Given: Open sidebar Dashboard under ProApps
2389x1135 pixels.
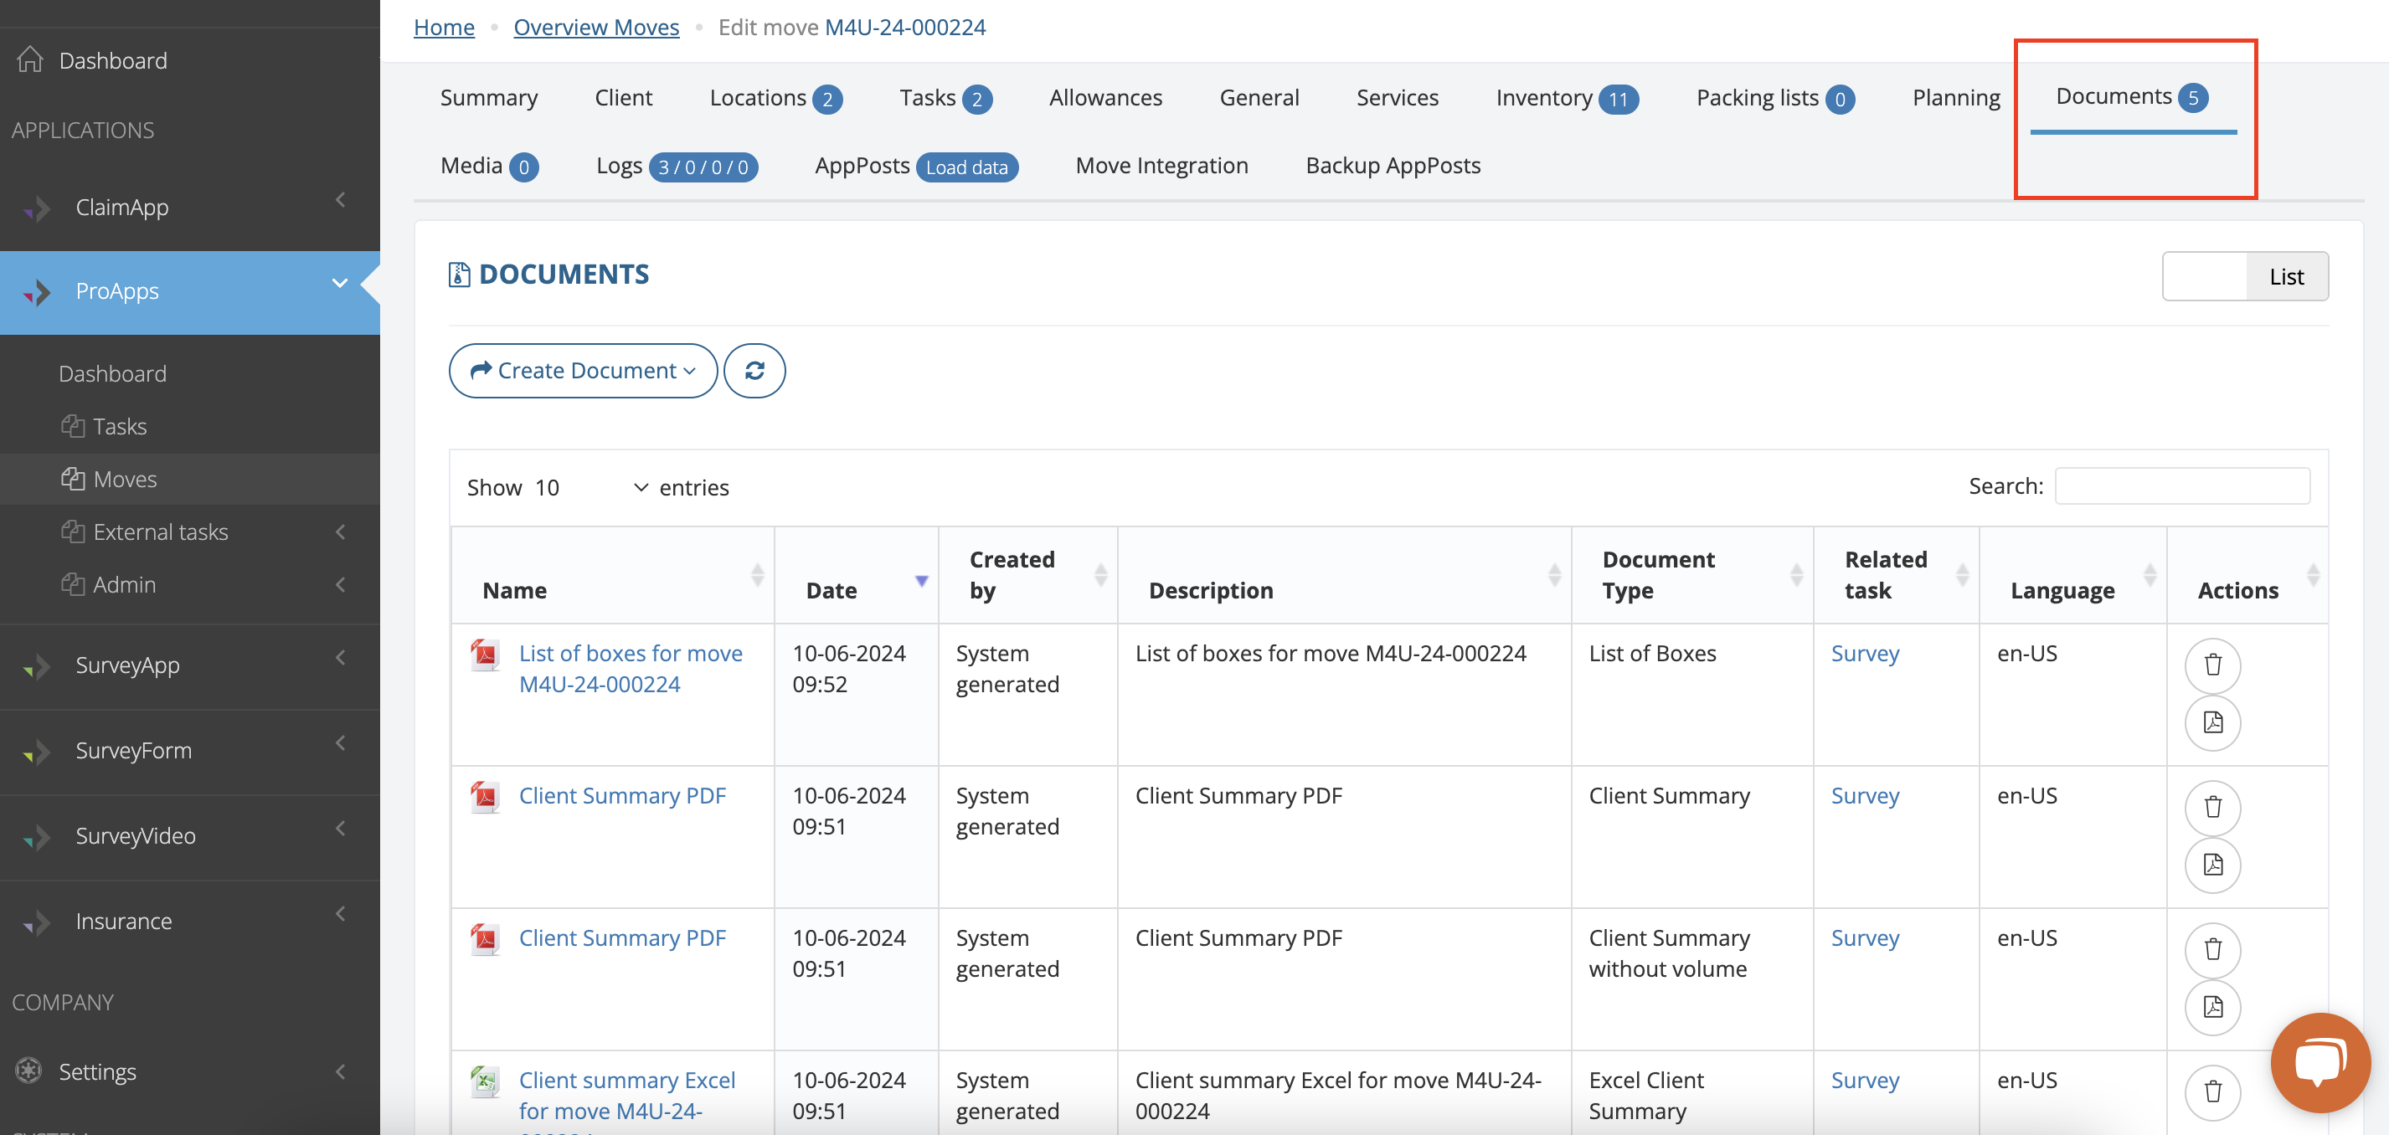Looking at the screenshot, I should pos(112,372).
